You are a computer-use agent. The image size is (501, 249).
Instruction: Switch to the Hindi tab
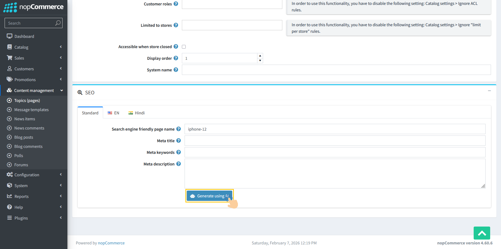[x=136, y=113]
